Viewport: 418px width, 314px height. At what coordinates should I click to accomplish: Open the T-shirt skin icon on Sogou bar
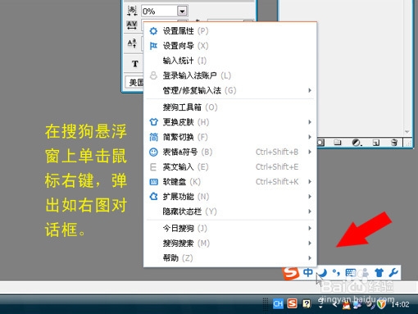[x=379, y=272]
